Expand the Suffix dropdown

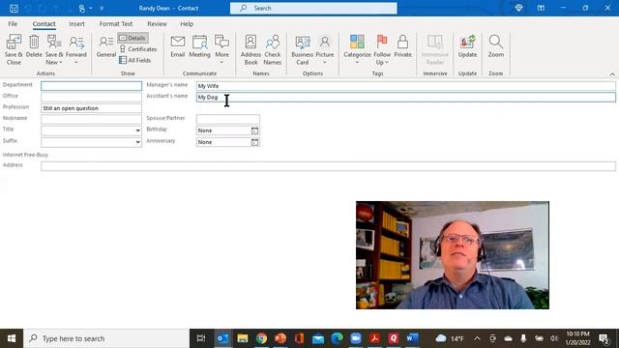(x=137, y=142)
